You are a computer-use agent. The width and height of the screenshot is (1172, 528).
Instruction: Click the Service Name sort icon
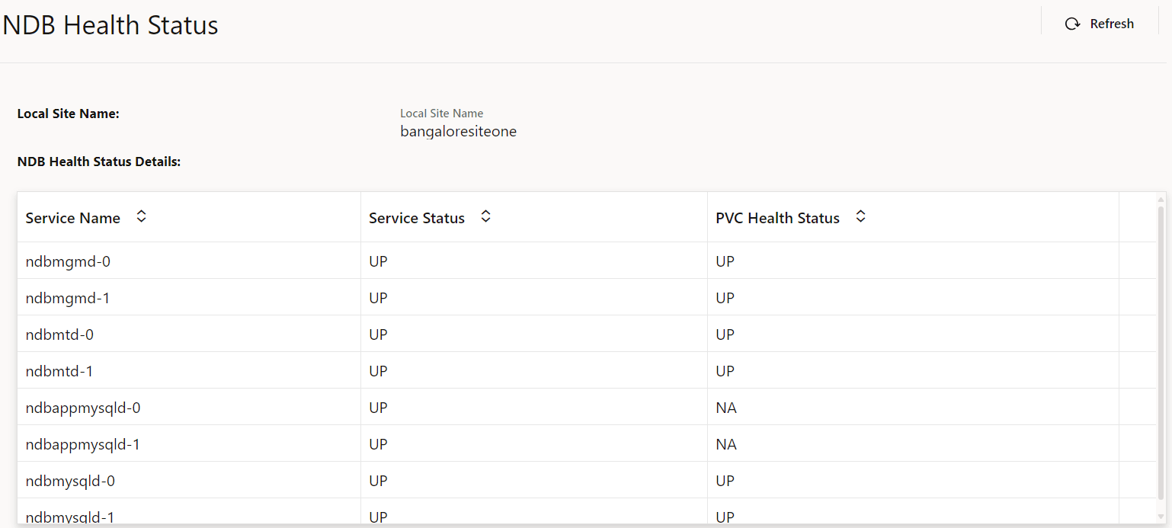141,216
